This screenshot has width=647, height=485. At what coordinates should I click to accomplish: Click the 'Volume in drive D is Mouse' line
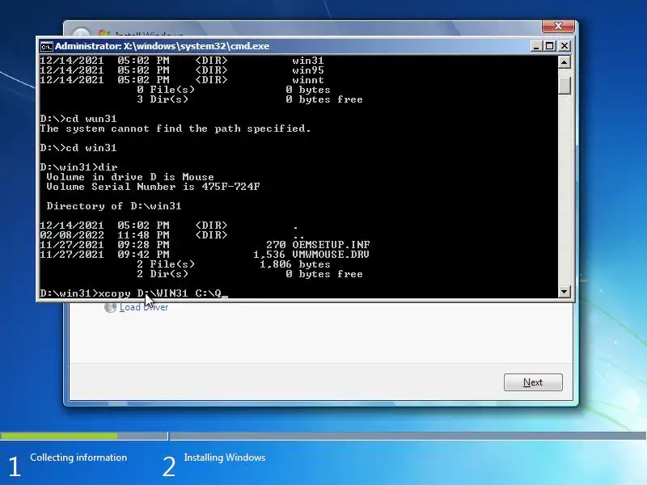pyautogui.click(x=130, y=177)
